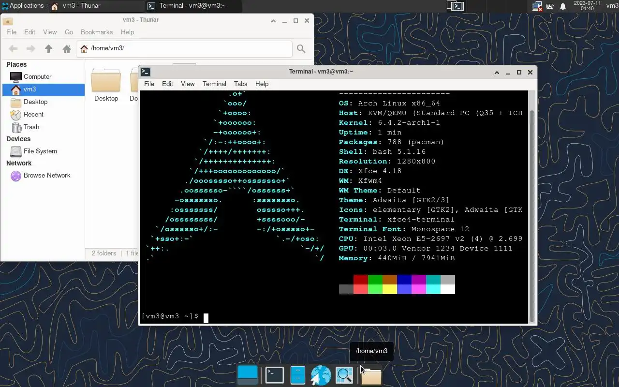Screen dimensions: 619x387
Task: Open Terminal Tabs menu
Action: point(240,84)
